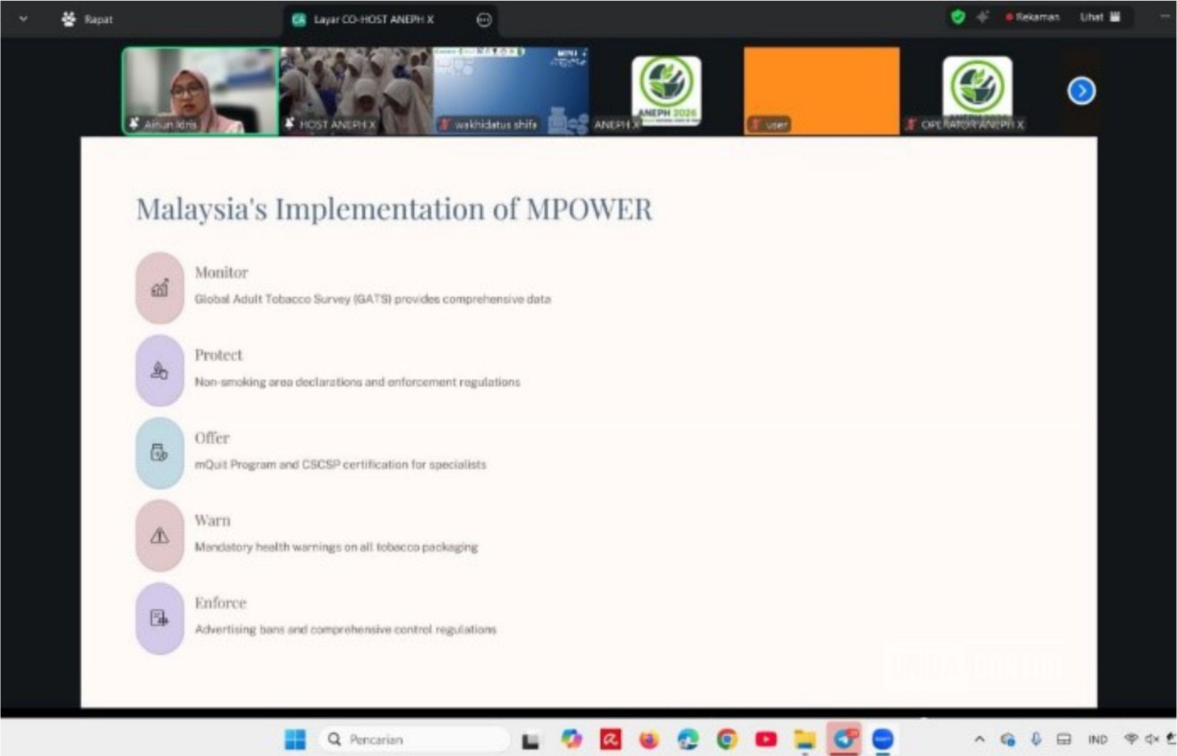Expand the chevron dropdown left of Rapat
Viewport: 1177px width, 756px height.
point(23,19)
